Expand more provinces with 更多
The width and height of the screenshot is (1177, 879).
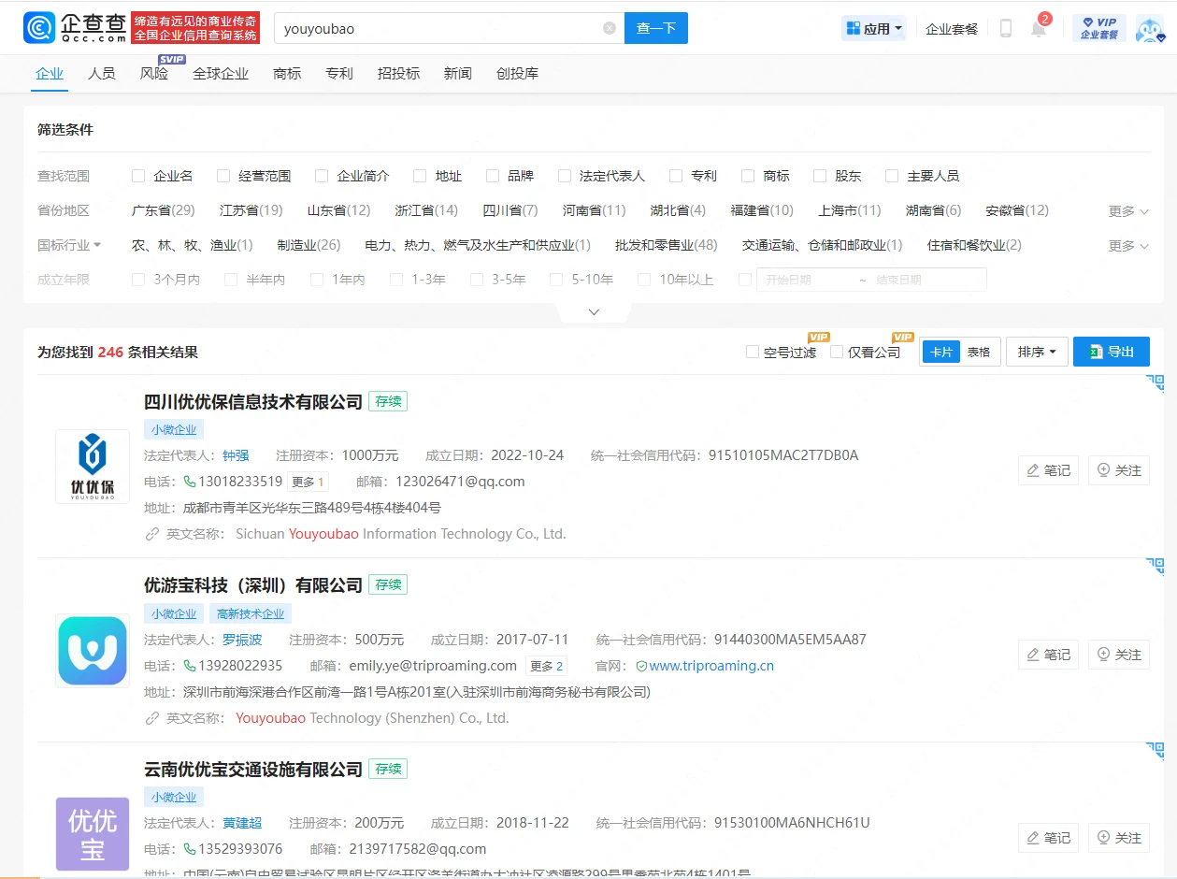point(1127,211)
